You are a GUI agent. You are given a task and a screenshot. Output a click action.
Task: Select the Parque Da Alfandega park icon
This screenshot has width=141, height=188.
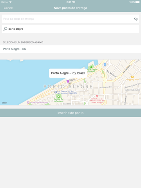[59, 97]
